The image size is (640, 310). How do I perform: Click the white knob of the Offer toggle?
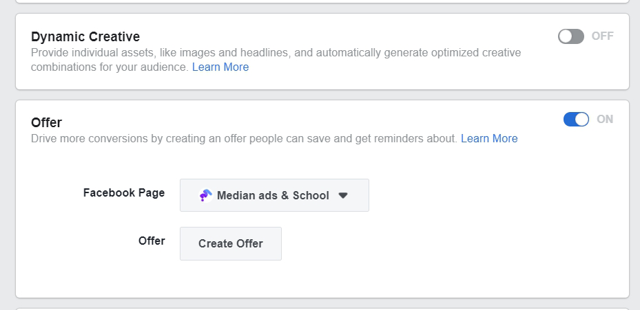pyautogui.click(x=581, y=120)
